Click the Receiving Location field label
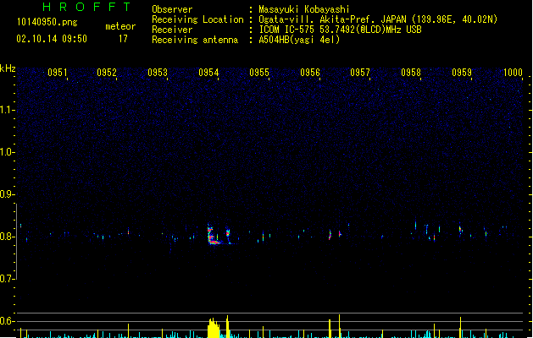This screenshot has width=533, height=338. [x=197, y=19]
